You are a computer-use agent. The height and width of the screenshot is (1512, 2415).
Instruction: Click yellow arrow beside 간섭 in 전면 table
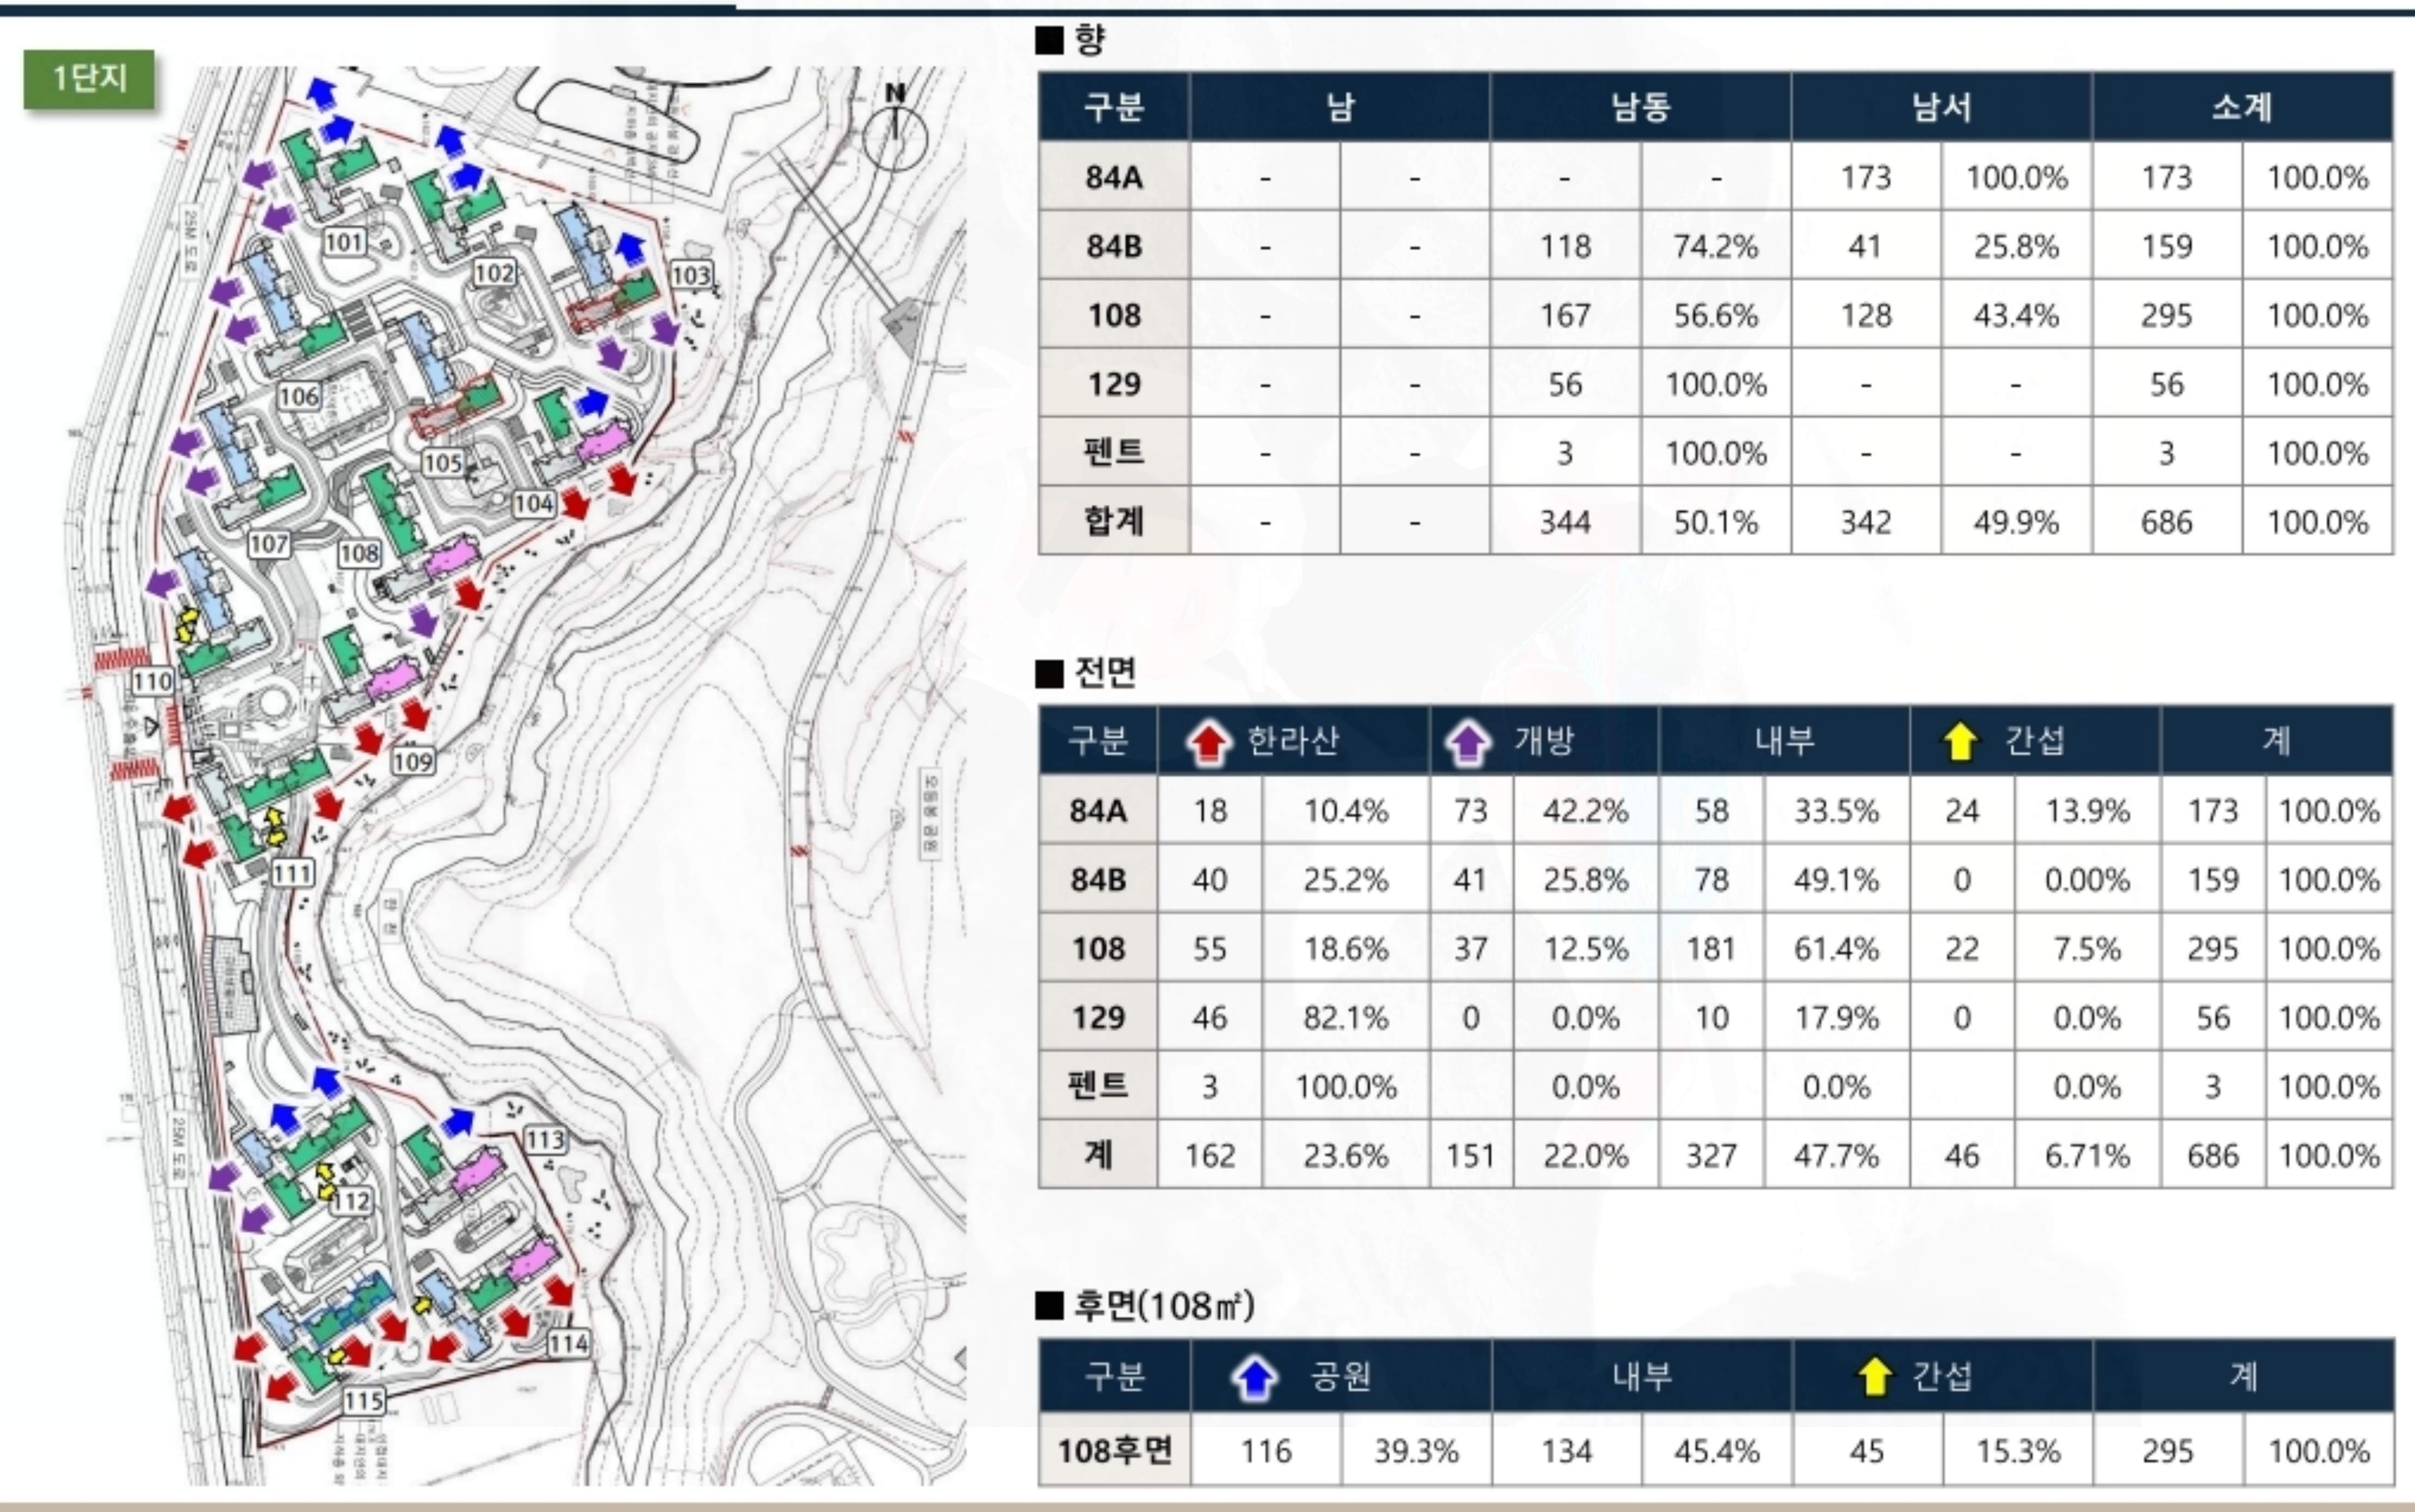click(x=1959, y=741)
